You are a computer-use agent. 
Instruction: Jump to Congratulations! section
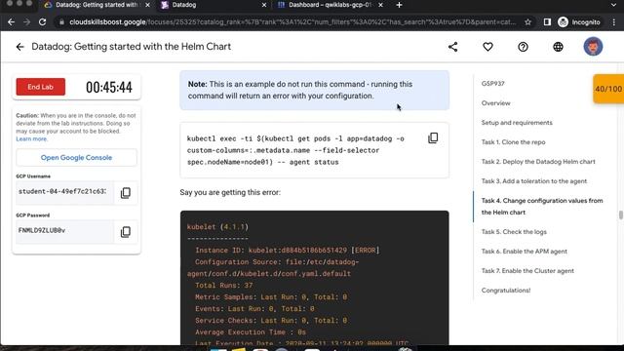point(506,291)
